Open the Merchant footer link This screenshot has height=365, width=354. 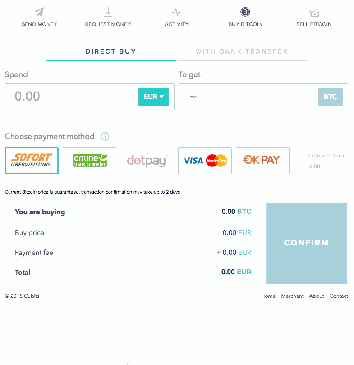click(292, 296)
